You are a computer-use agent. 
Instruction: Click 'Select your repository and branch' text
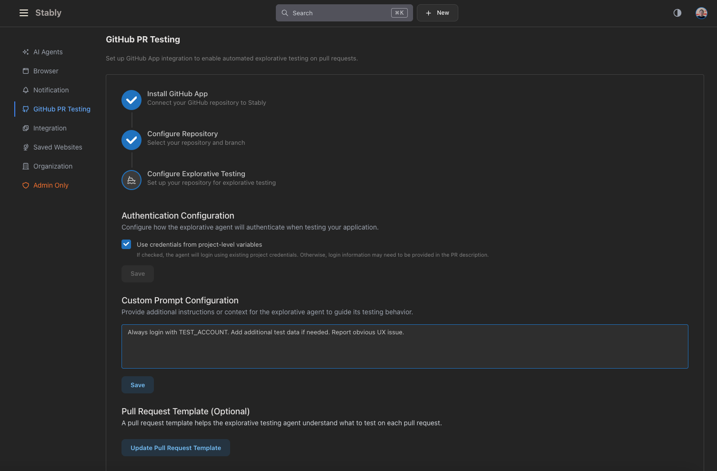tap(196, 143)
